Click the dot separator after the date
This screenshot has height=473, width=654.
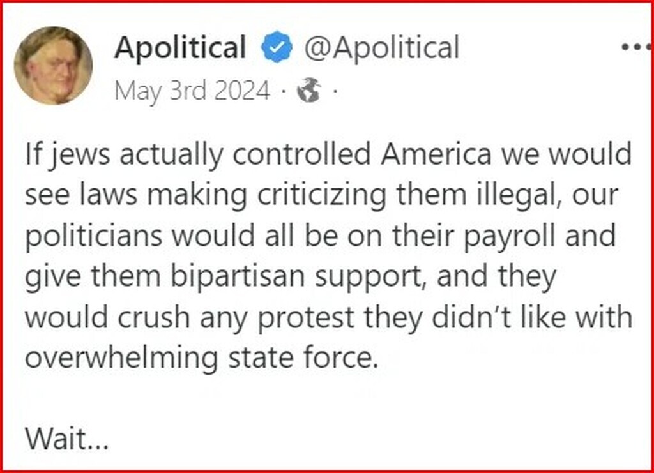[x=282, y=93]
